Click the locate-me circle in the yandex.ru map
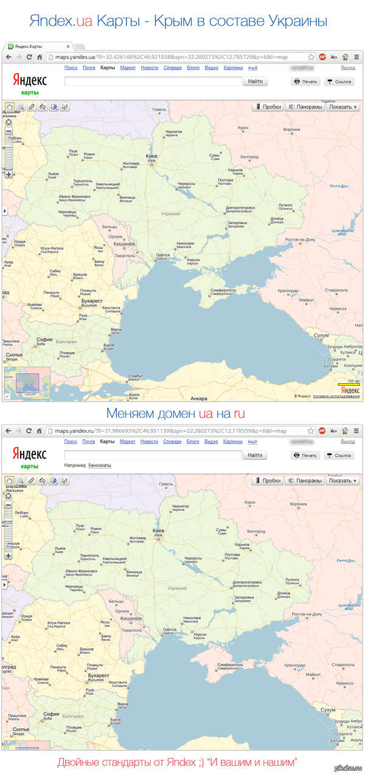365x775 pixels. pos(9,495)
